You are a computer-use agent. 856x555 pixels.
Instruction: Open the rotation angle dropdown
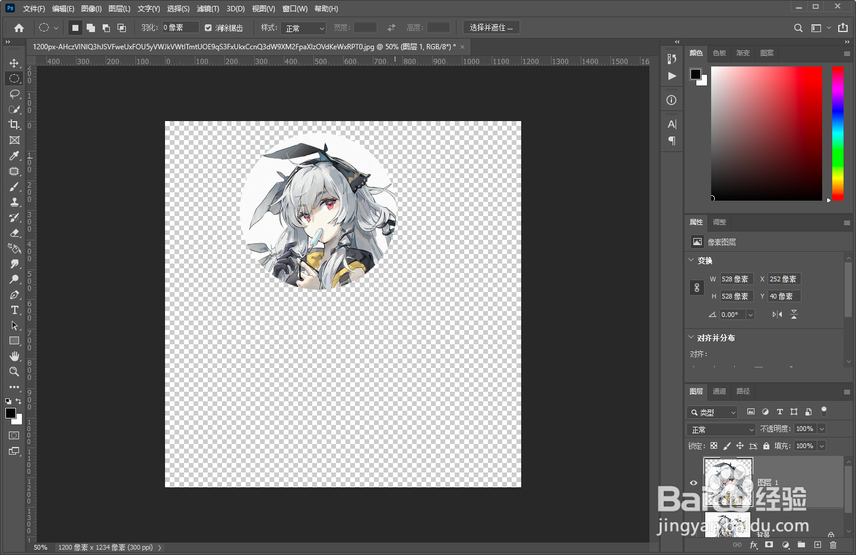tap(750, 315)
